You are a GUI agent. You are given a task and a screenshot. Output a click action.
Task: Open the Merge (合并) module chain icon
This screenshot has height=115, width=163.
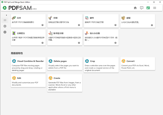click(14, 18)
